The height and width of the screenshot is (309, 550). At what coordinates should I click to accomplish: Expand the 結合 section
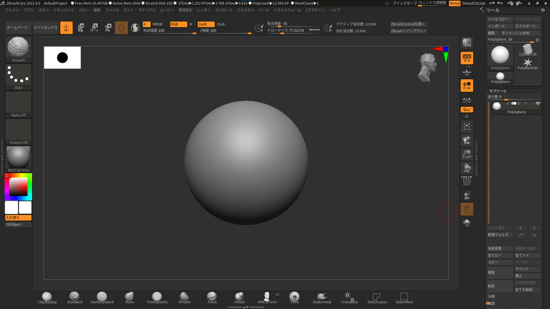[x=492, y=303]
